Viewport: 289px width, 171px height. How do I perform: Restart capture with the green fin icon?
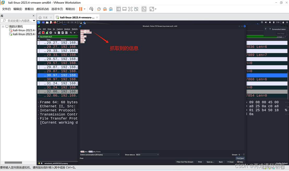tap(47, 33)
